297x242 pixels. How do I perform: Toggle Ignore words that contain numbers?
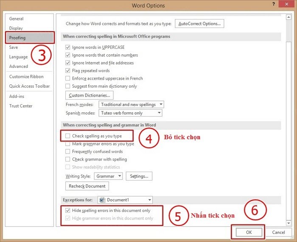[x=67, y=55]
